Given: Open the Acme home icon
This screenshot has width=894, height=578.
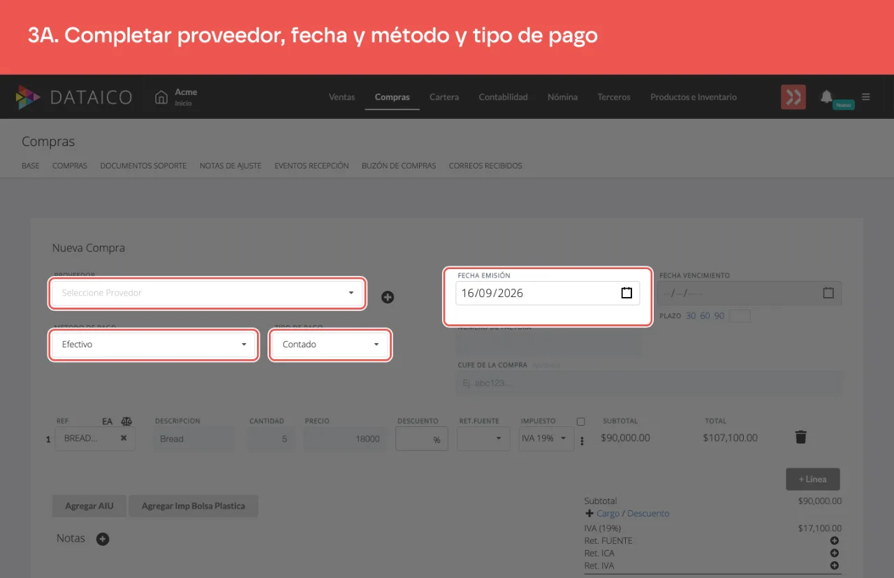Looking at the screenshot, I should 161,97.
